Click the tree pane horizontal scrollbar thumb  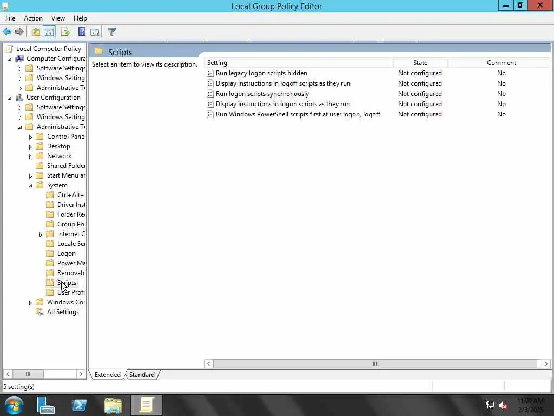coord(28,374)
